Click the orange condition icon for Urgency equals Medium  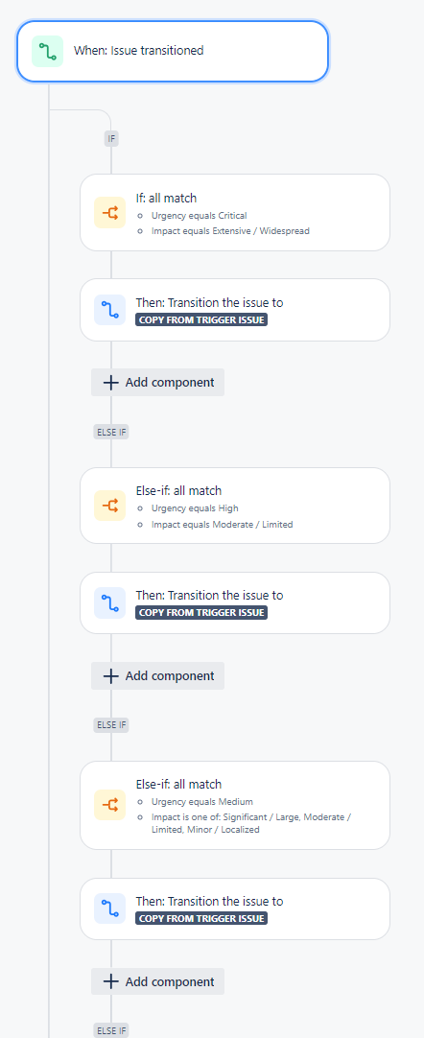[x=109, y=805]
